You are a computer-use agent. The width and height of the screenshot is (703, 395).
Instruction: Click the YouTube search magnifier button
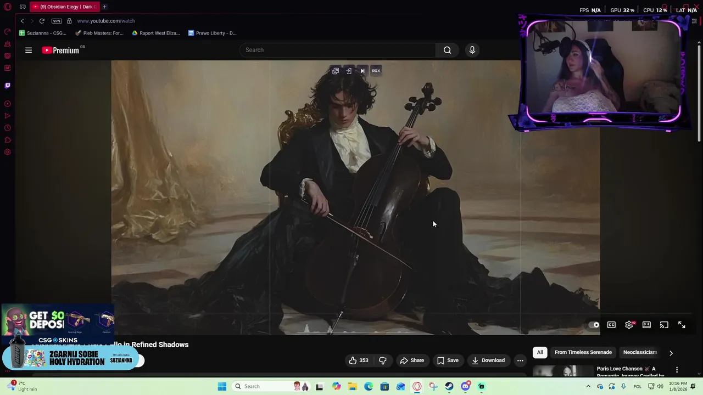click(448, 50)
